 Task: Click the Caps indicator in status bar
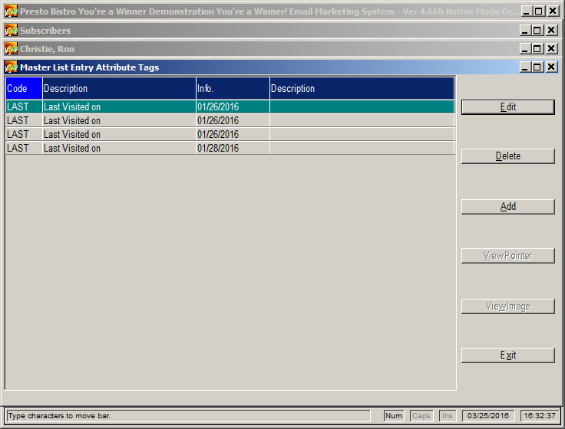[421, 416]
